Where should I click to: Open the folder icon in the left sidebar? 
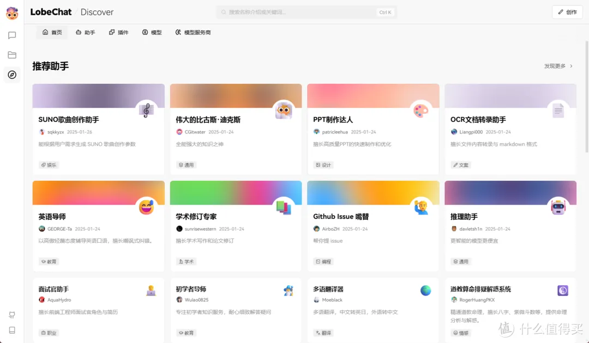pyautogui.click(x=12, y=54)
